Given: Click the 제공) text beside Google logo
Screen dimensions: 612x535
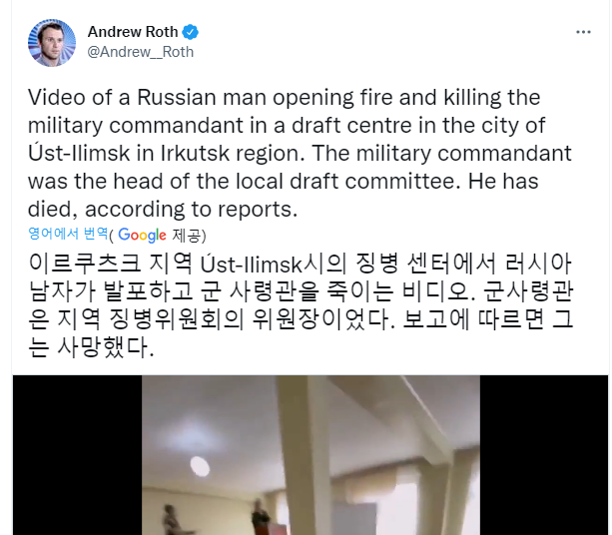Looking at the screenshot, I should tap(189, 235).
